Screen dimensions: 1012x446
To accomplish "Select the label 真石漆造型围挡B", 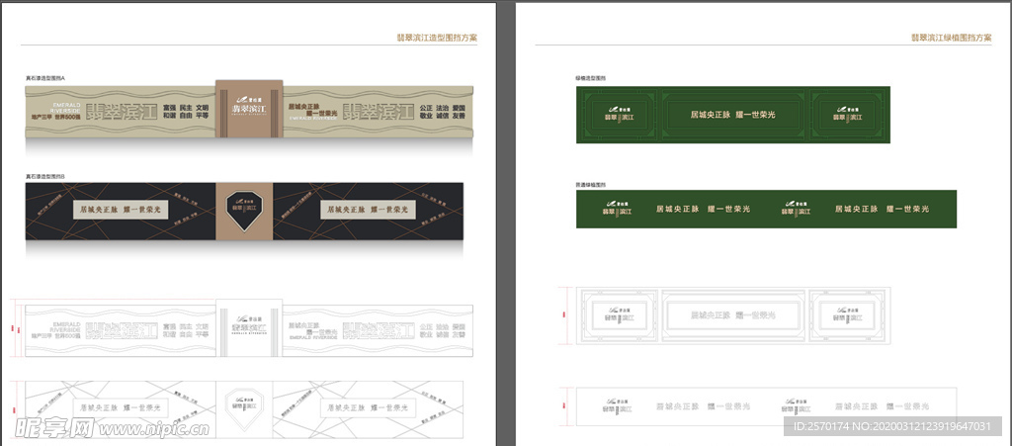I will click(45, 176).
